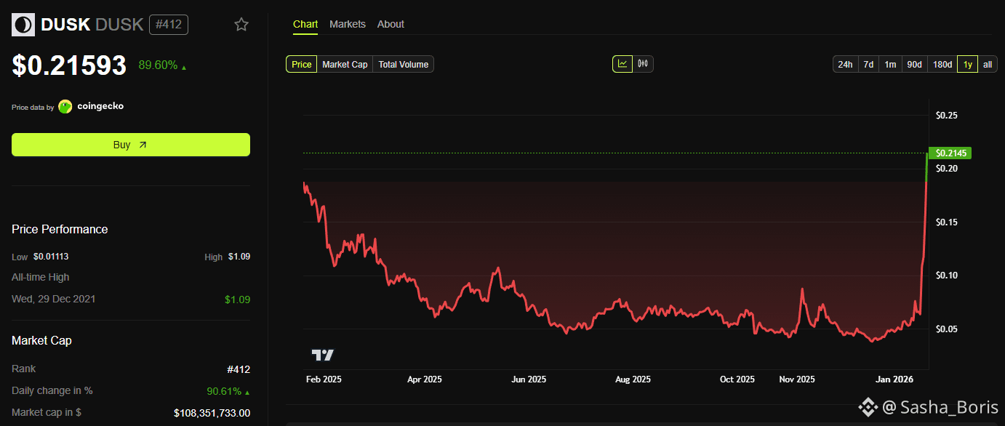Image resolution: width=1005 pixels, height=426 pixels.
Task: Set chart range to all
Action: [x=988, y=65]
